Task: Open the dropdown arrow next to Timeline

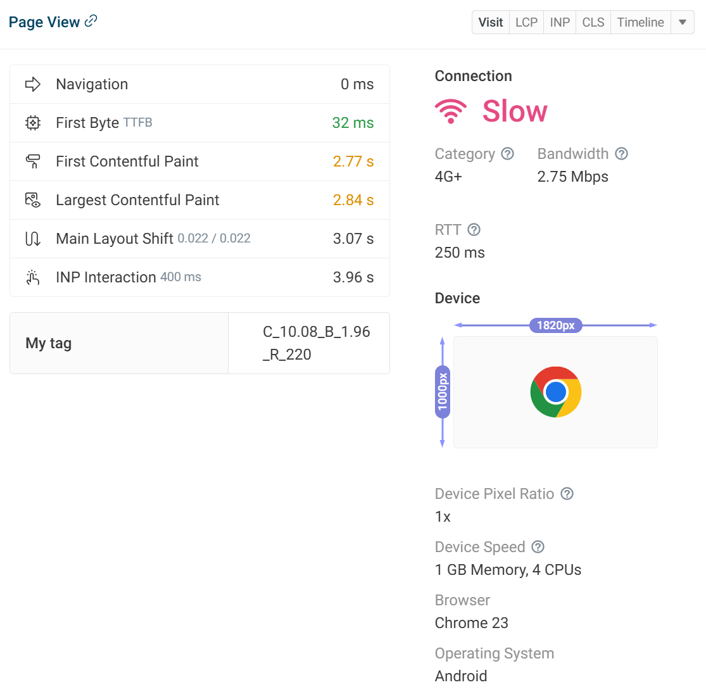Action: [x=683, y=22]
